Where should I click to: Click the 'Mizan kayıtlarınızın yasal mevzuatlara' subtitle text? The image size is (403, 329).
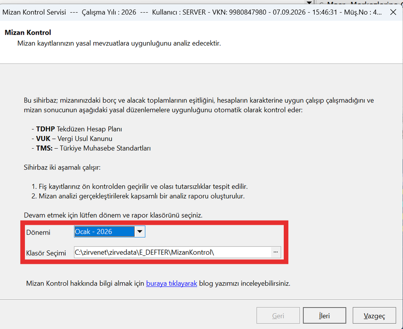(119, 43)
